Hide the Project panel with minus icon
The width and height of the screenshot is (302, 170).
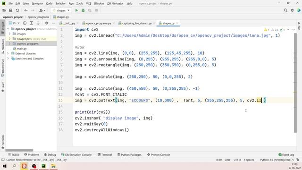click(x=53, y=23)
